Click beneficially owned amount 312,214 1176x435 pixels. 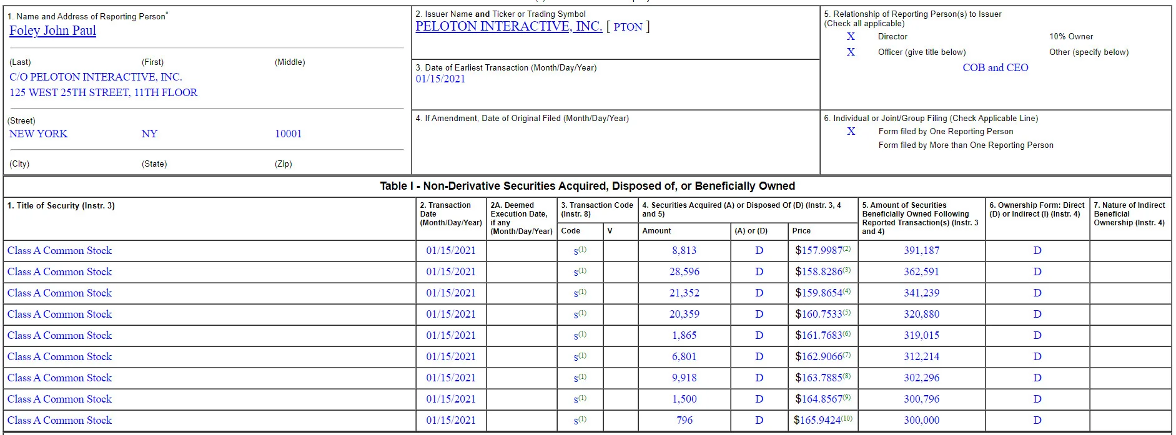[x=921, y=356]
